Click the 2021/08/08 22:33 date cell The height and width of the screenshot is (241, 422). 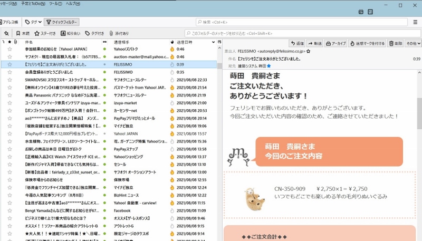tap(191, 80)
